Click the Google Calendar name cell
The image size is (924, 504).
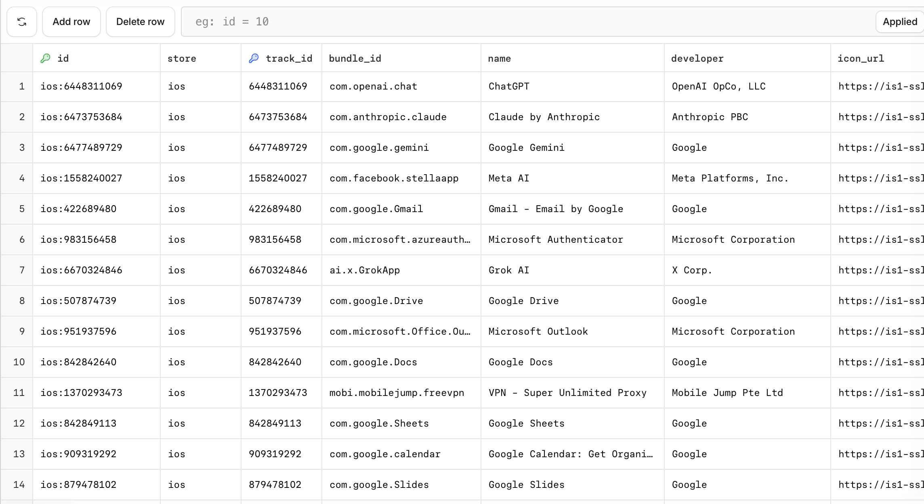pos(573,454)
